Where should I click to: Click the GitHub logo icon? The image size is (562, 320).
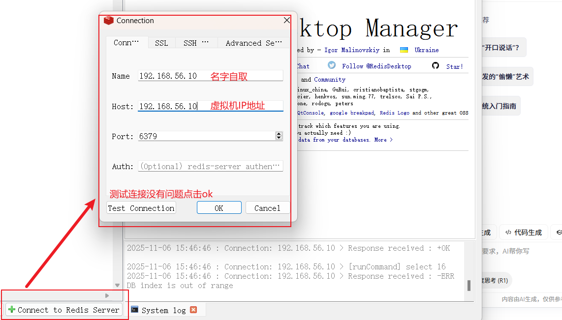pyautogui.click(x=436, y=65)
